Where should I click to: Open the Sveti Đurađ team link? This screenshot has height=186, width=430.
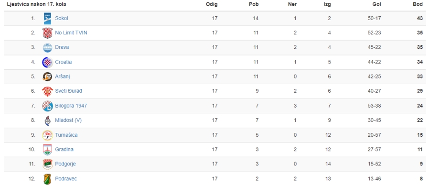tap(68, 91)
